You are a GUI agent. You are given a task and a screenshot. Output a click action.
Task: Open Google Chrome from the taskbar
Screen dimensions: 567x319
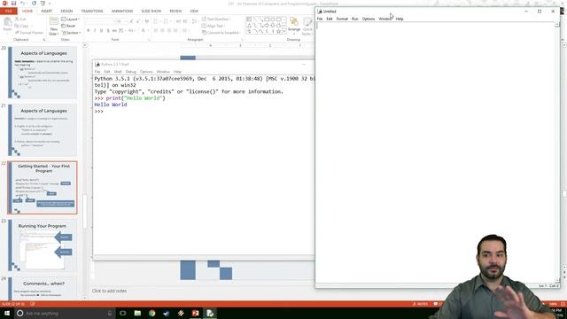click(151, 313)
